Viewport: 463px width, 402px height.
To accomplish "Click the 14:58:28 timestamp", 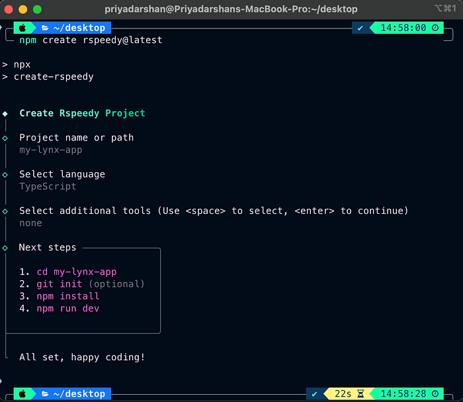I will click(403, 394).
